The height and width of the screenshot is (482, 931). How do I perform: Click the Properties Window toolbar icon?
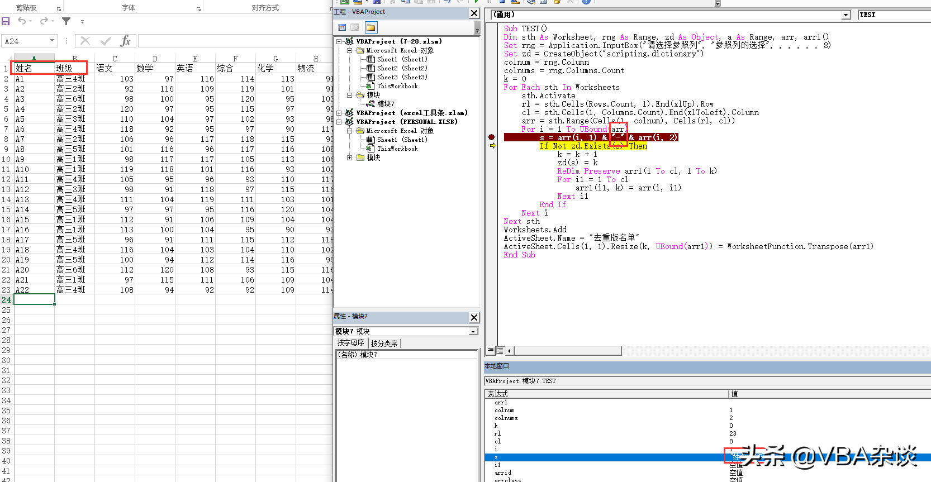[x=543, y=2]
